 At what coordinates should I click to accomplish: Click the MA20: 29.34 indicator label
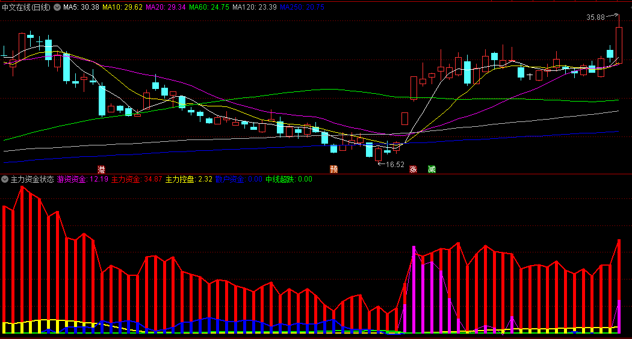(x=166, y=7)
